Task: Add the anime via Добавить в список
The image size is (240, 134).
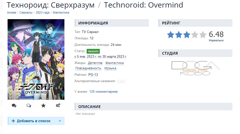Action: click(36, 121)
